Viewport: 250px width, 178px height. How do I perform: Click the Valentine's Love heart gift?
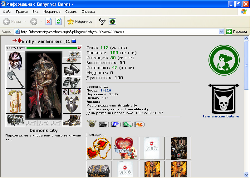click(x=125, y=148)
